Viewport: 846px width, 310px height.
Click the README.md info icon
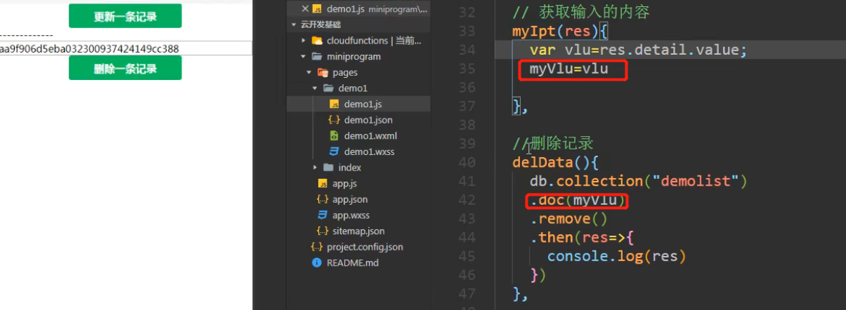[x=316, y=262]
